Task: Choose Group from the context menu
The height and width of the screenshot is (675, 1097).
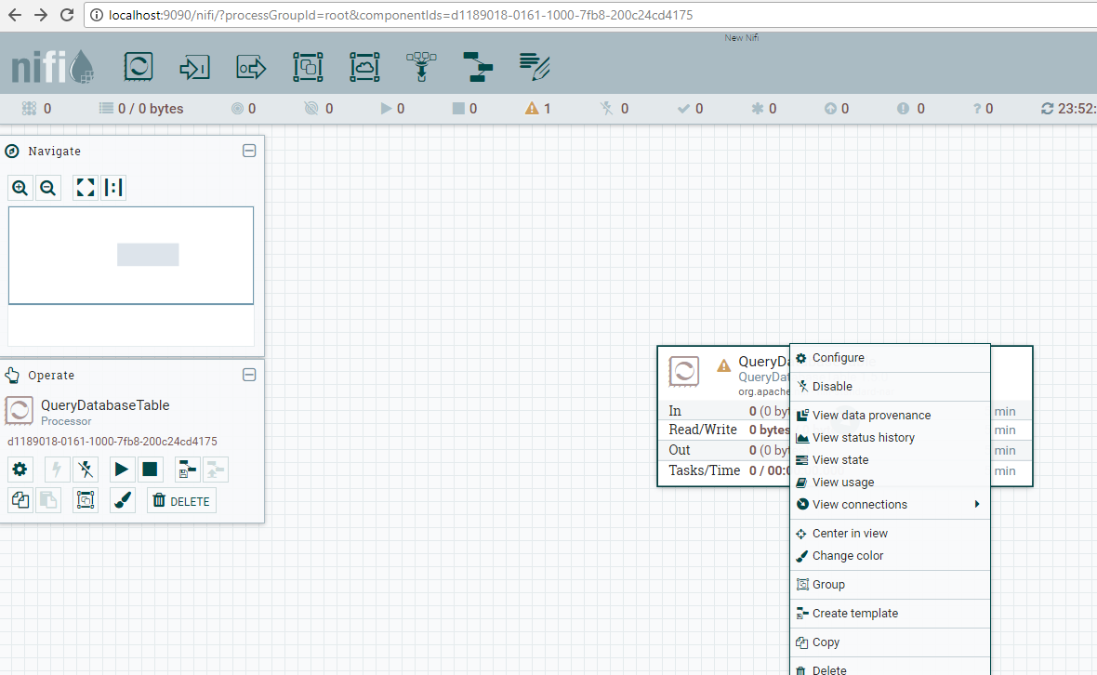Action: (x=890, y=584)
